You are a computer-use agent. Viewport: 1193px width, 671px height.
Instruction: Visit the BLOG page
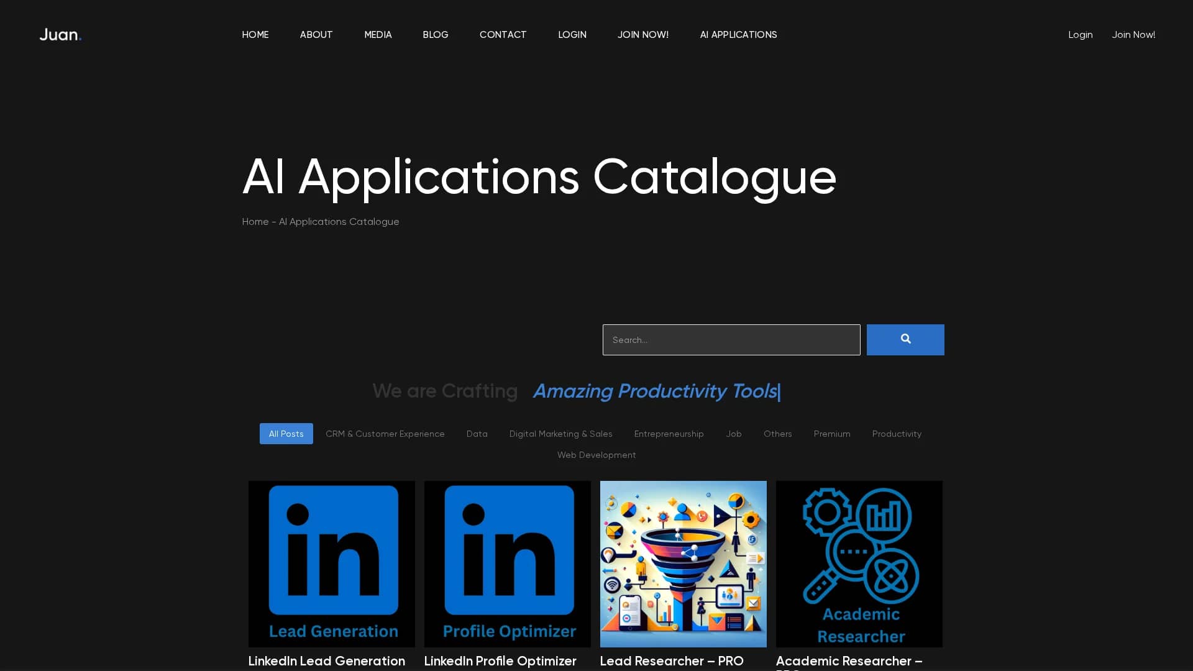click(x=436, y=35)
